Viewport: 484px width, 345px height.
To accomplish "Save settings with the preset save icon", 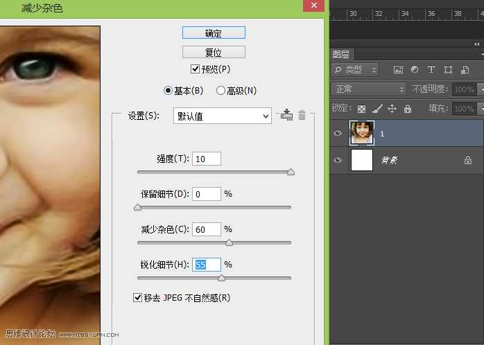I will point(286,115).
